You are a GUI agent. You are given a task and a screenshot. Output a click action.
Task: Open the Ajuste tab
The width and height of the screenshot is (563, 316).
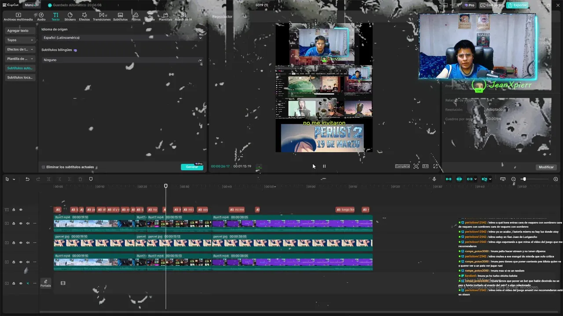[x=150, y=17]
